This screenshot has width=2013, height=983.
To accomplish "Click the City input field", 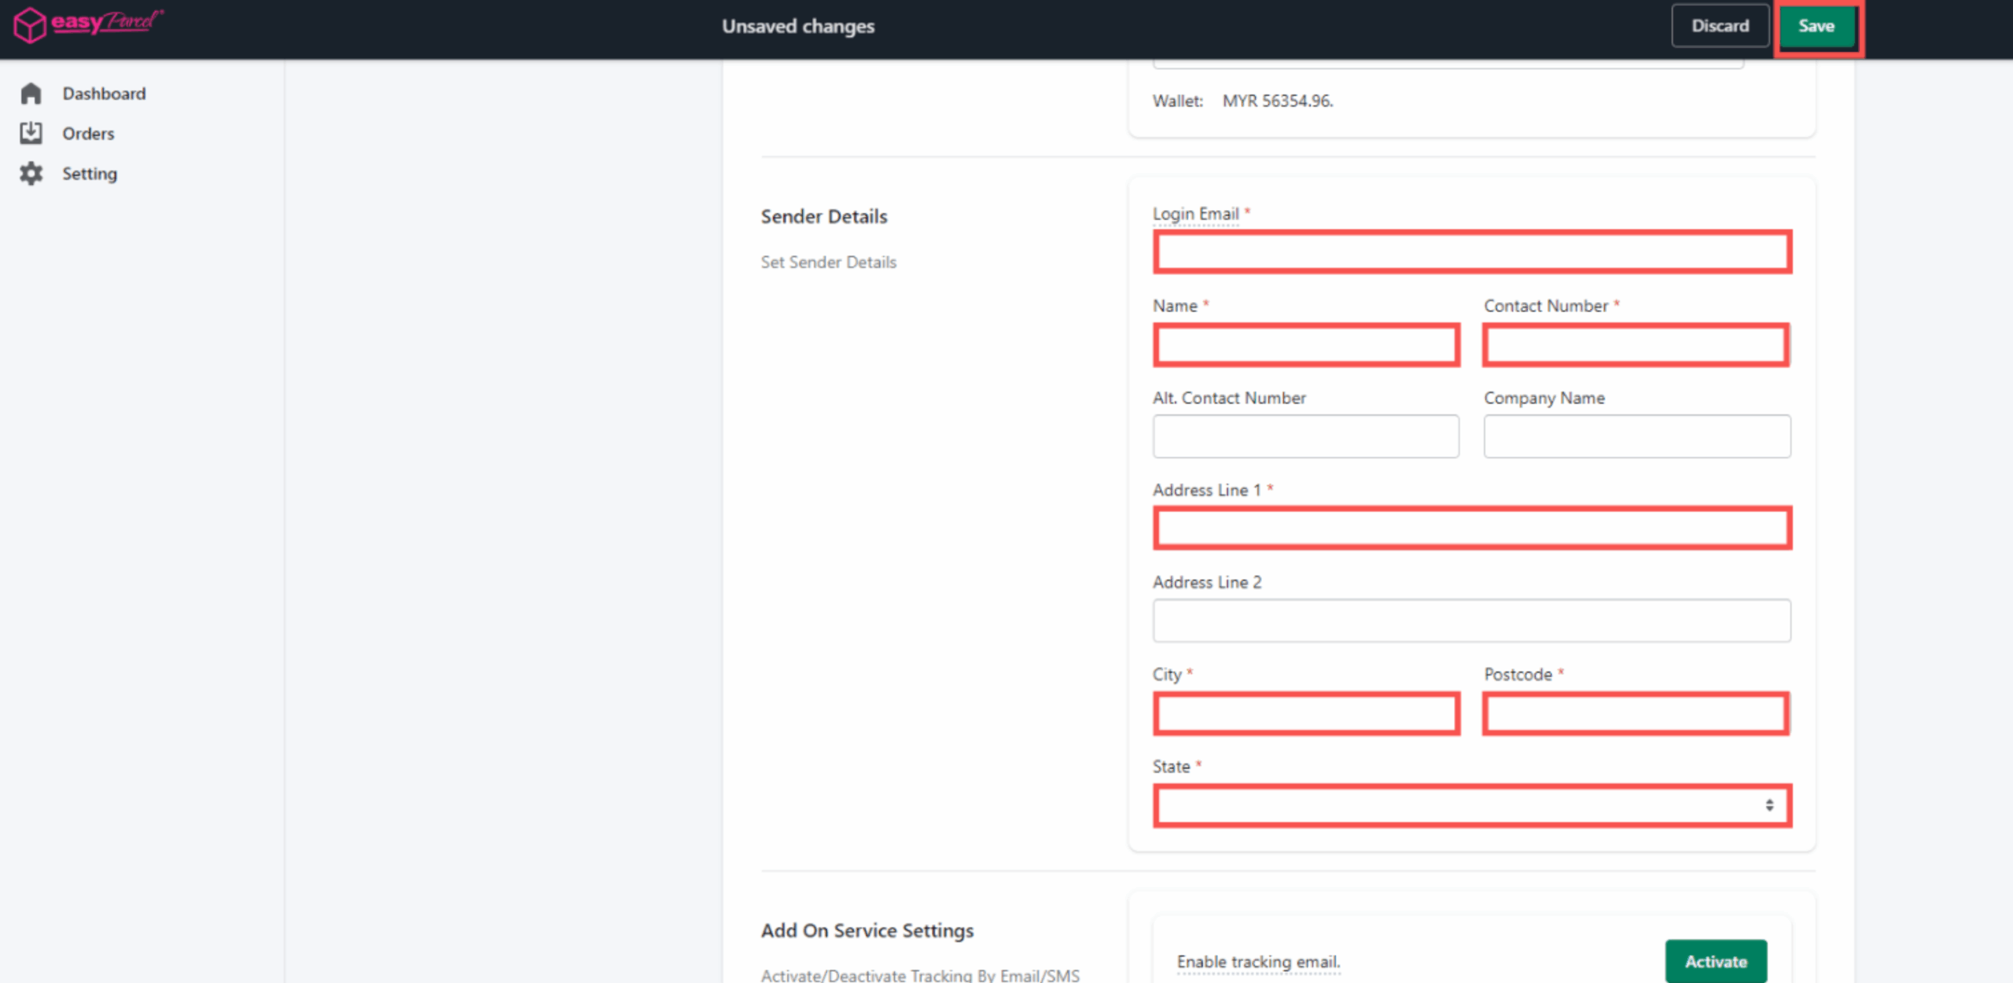I will click(1306, 713).
